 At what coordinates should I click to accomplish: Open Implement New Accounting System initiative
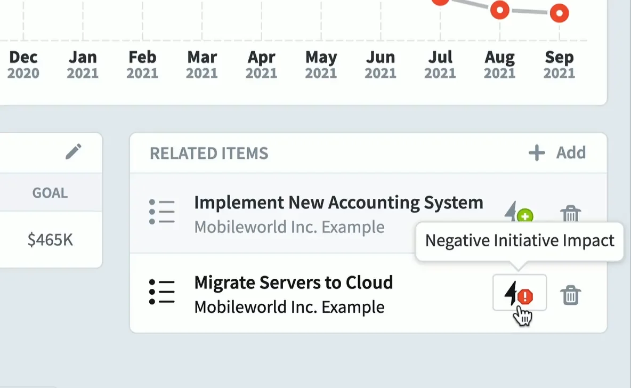[x=338, y=203]
